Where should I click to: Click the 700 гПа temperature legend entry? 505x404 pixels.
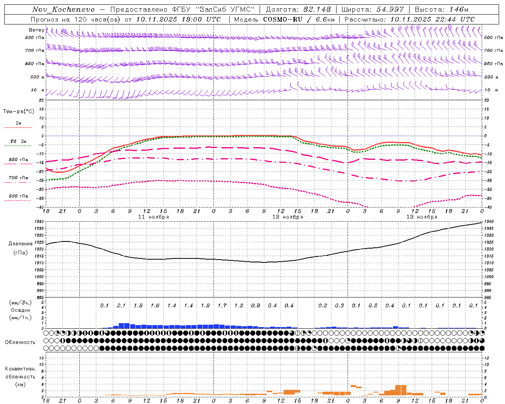pyautogui.click(x=19, y=178)
